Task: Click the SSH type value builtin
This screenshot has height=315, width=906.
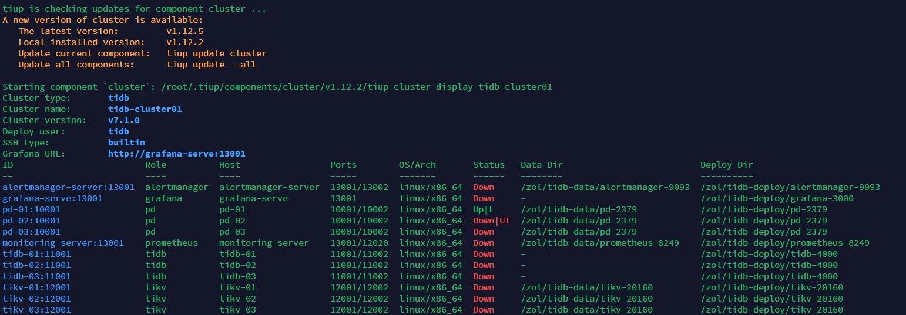Action: pos(126,143)
